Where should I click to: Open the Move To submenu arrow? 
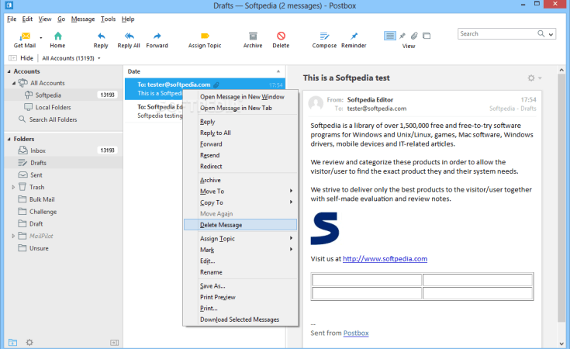pos(291,191)
